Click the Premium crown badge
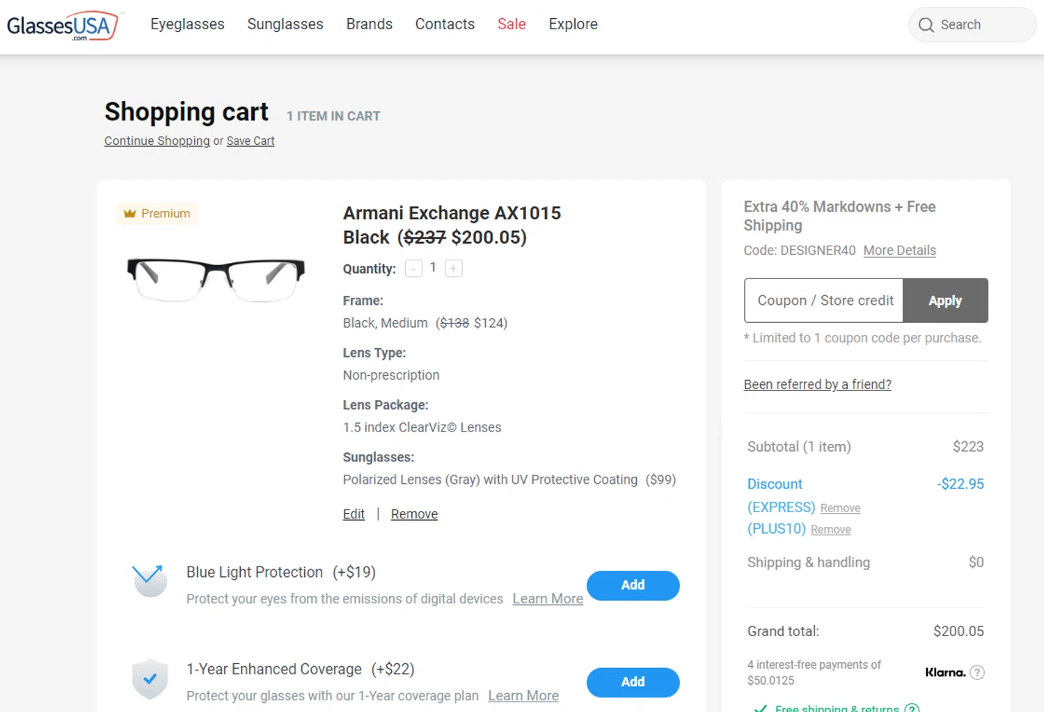The image size is (1044, 712). click(157, 214)
